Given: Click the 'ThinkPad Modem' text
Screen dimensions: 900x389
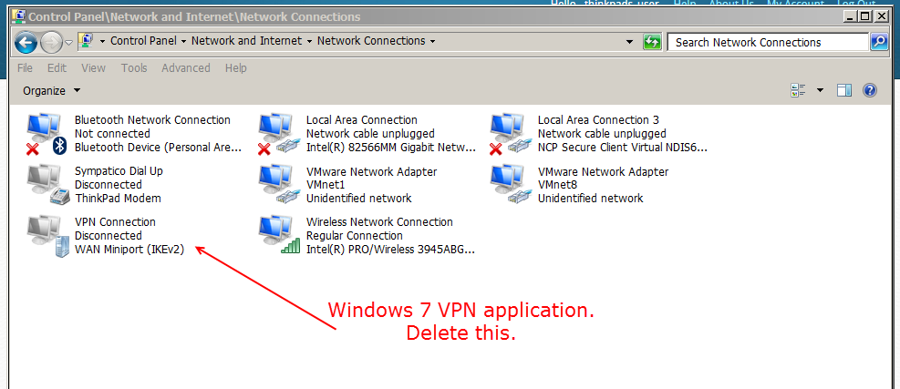Looking at the screenshot, I should click(118, 199).
